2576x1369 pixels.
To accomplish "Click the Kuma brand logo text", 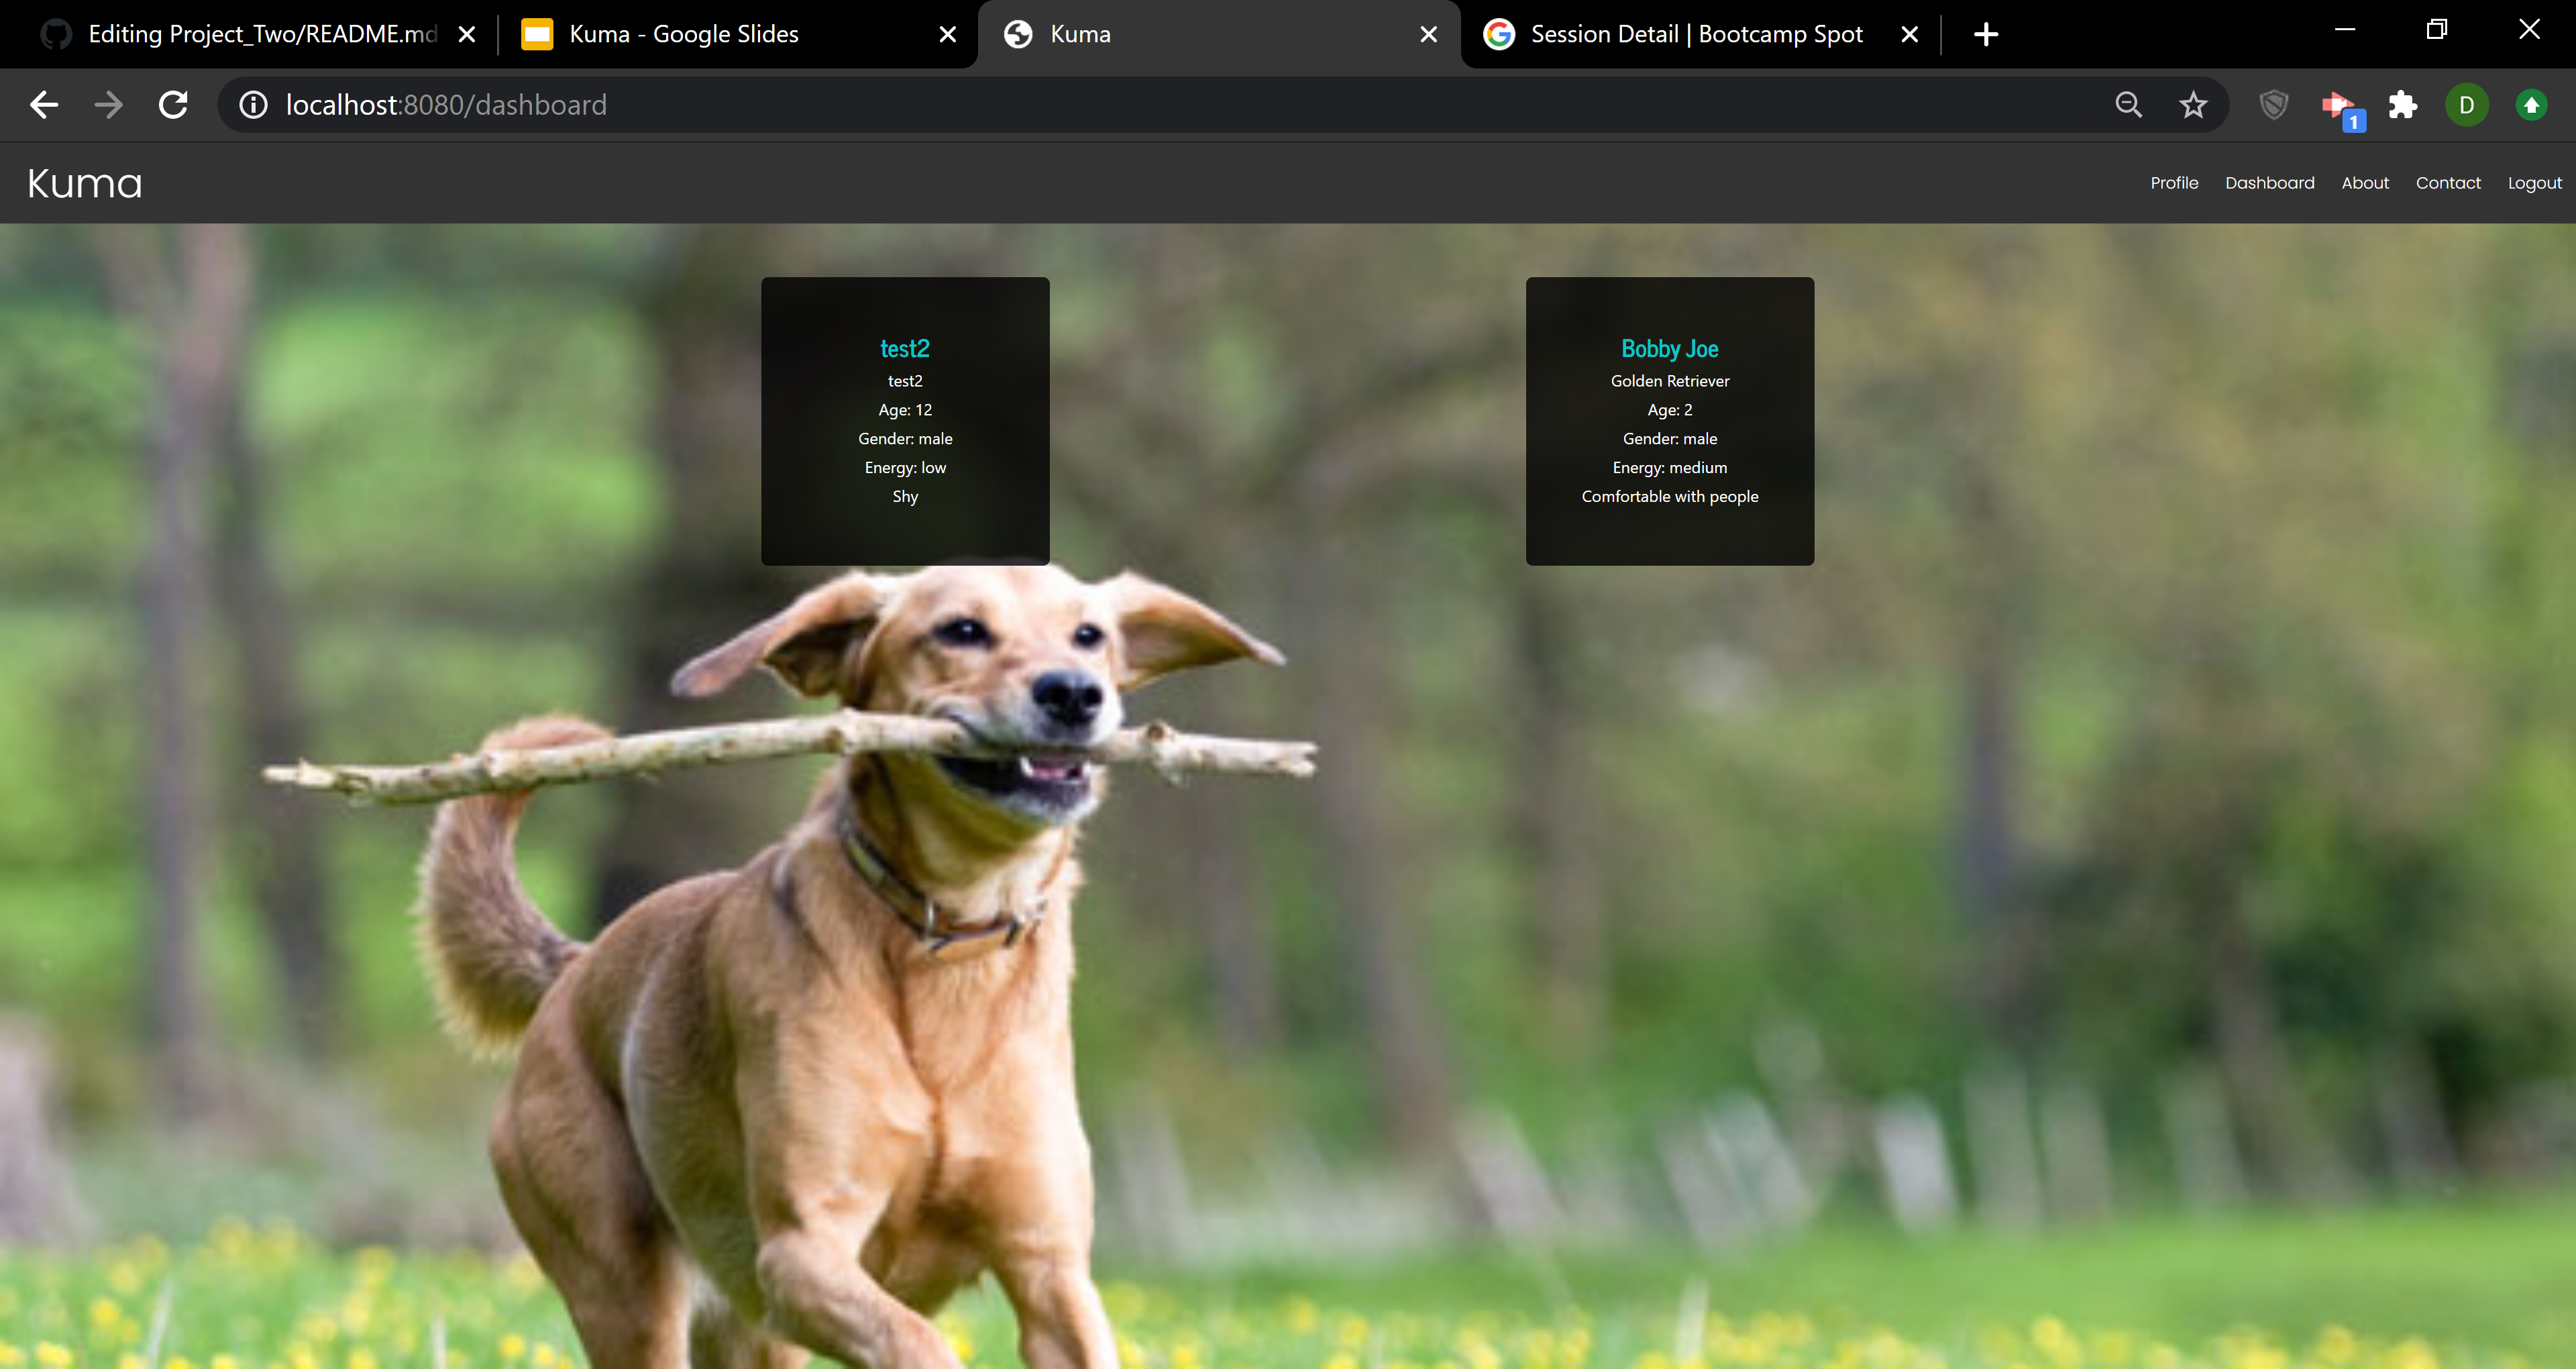I will [x=85, y=183].
